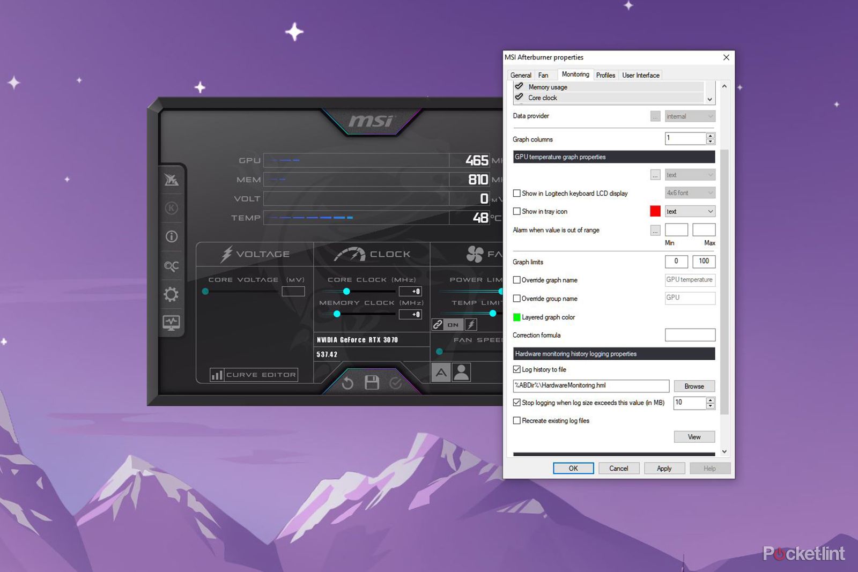This screenshot has width=858, height=572.
Task: Expand graph list with its down chevron
Action: 710,99
